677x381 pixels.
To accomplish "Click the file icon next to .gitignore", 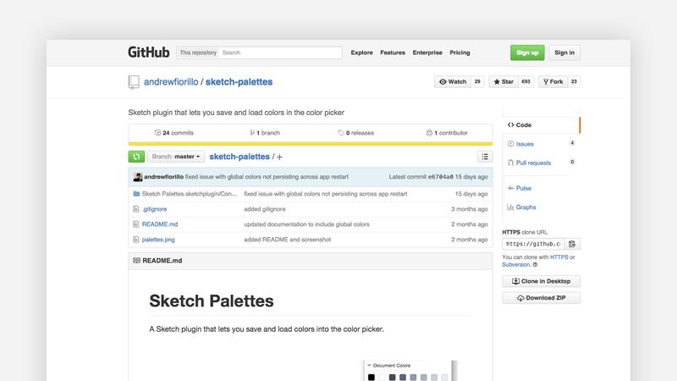I will click(136, 209).
